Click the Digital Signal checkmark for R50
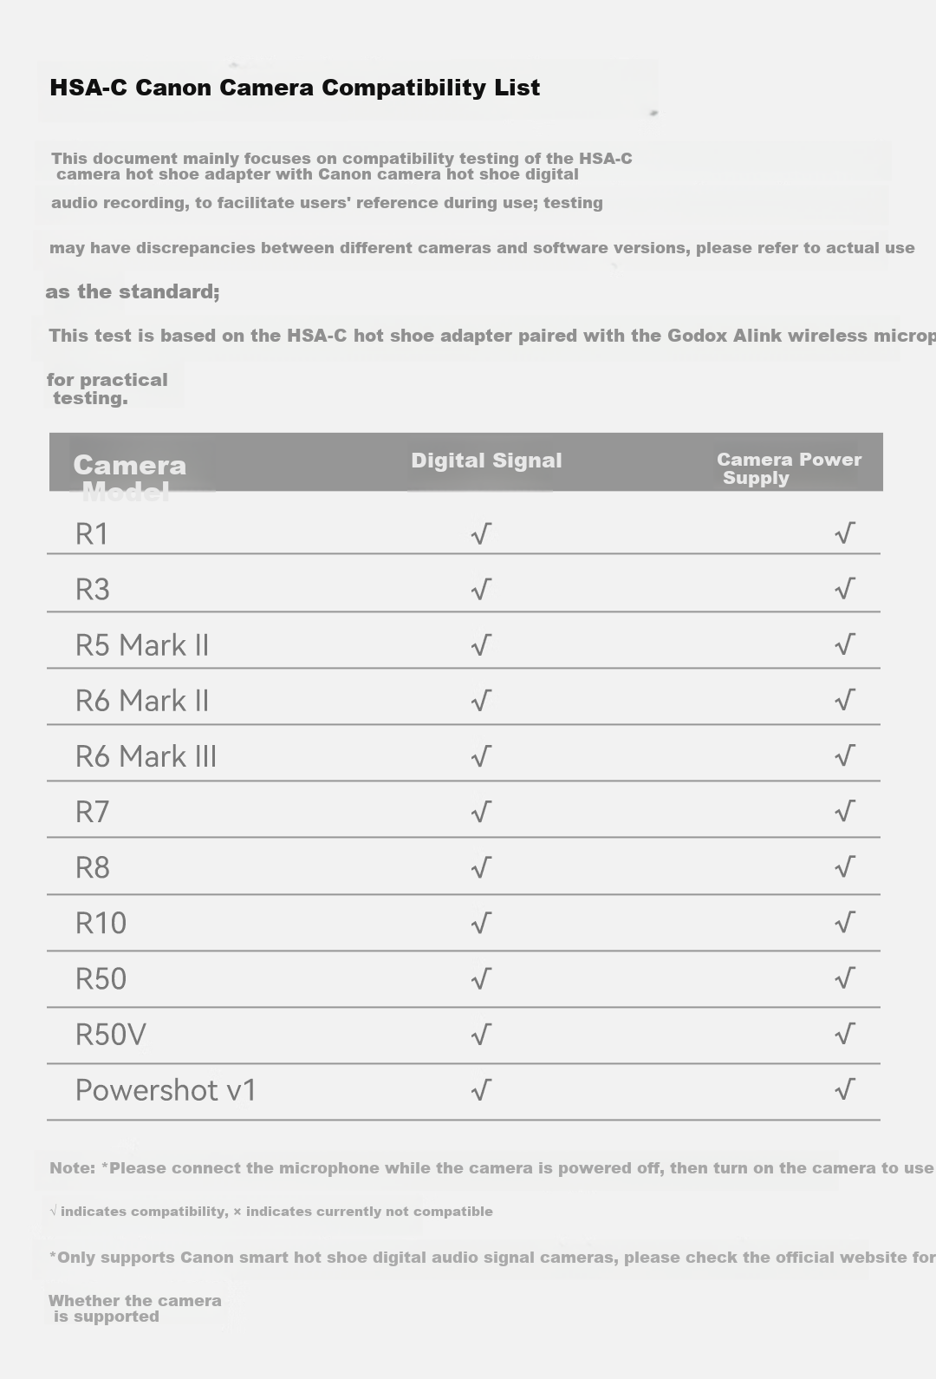 [x=481, y=979]
